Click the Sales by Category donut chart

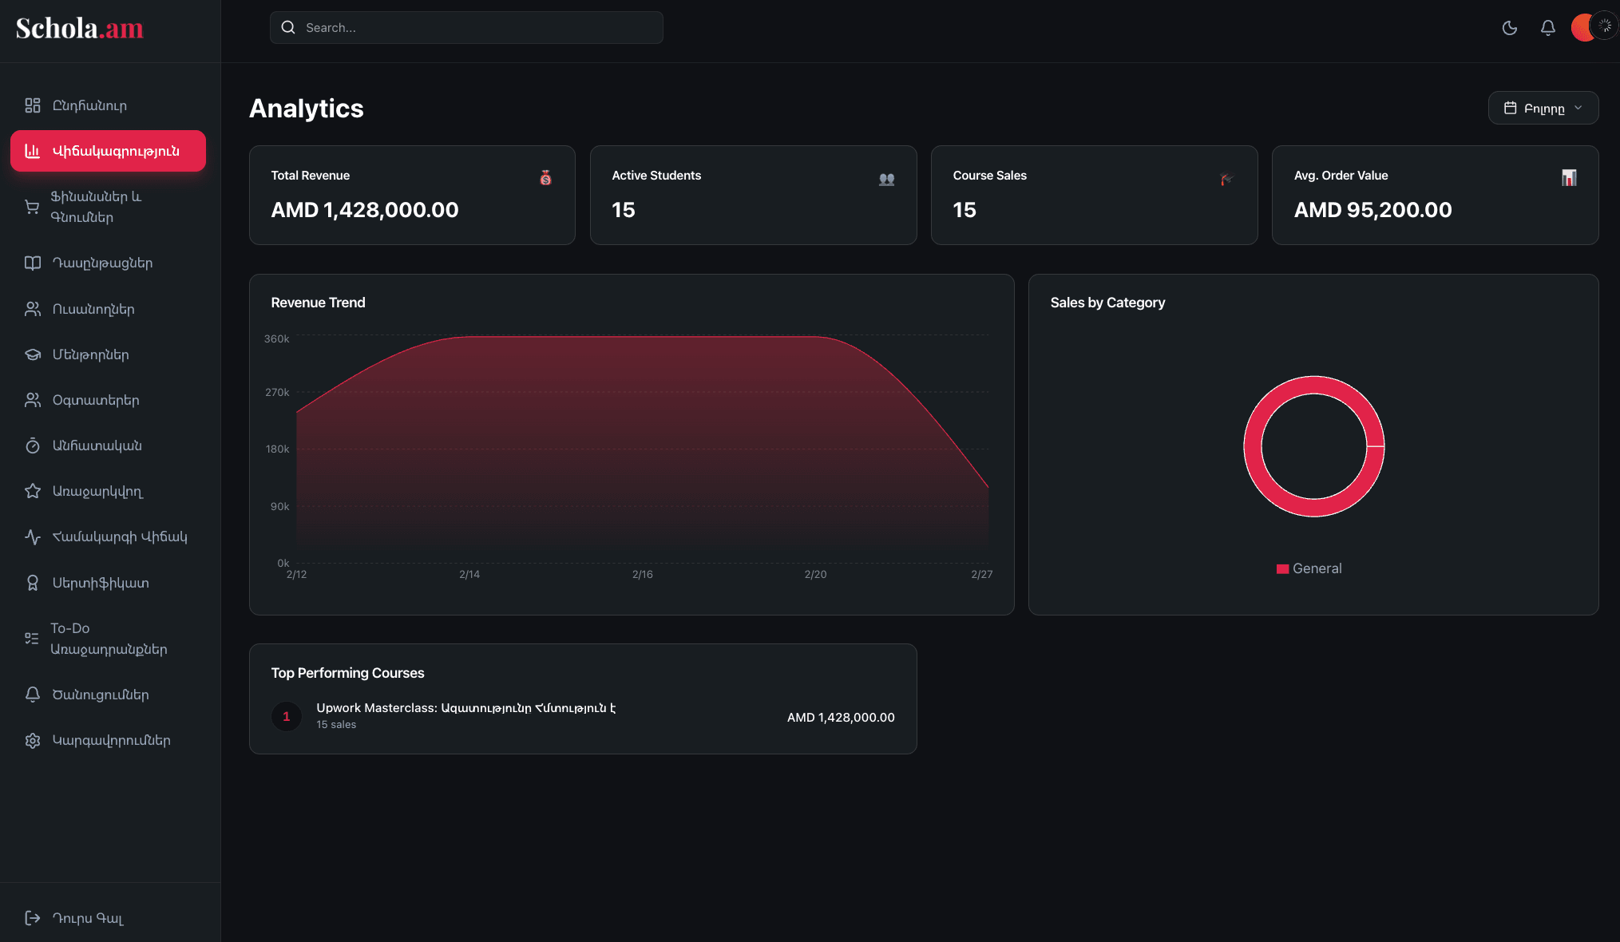pos(1313,383)
